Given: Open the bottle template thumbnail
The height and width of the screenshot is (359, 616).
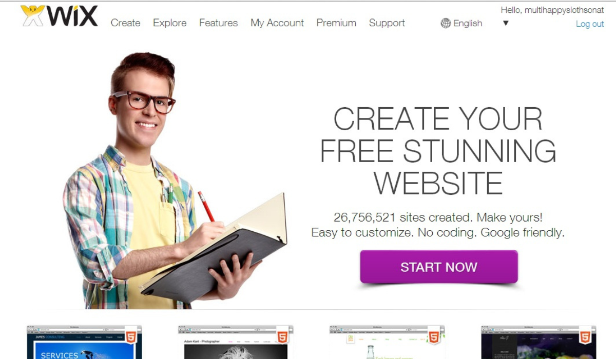Looking at the screenshot, I should (388, 342).
